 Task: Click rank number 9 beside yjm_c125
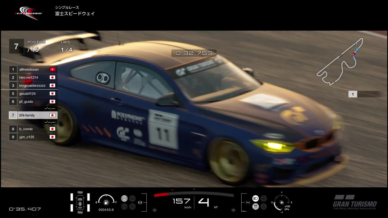click(x=13, y=137)
